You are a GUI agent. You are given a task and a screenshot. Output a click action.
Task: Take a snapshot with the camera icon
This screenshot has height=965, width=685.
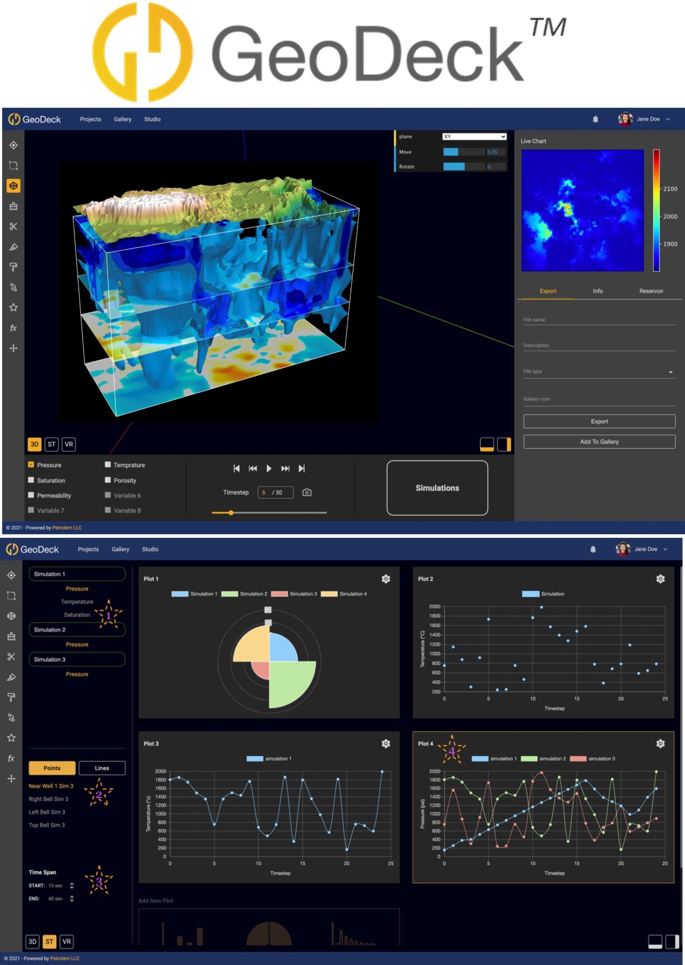click(307, 492)
